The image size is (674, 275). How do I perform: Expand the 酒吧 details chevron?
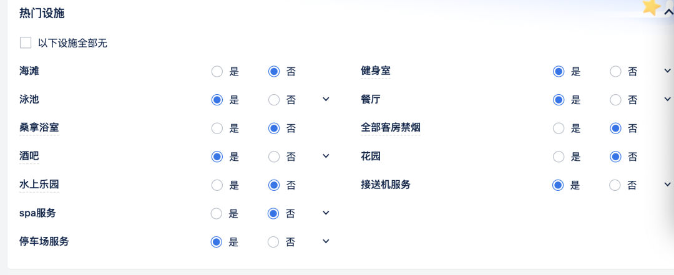326,156
